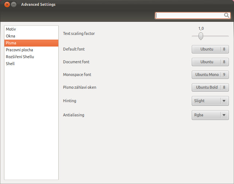Open the Default font Ubuntu chooser

pos(210,49)
